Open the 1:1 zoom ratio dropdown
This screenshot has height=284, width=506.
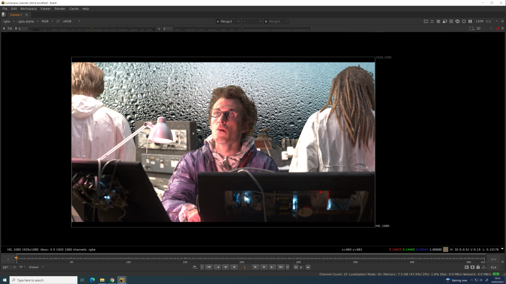[x=492, y=21]
